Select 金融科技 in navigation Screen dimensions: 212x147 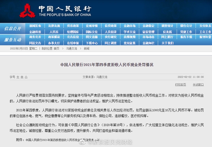click(x=35, y=32)
